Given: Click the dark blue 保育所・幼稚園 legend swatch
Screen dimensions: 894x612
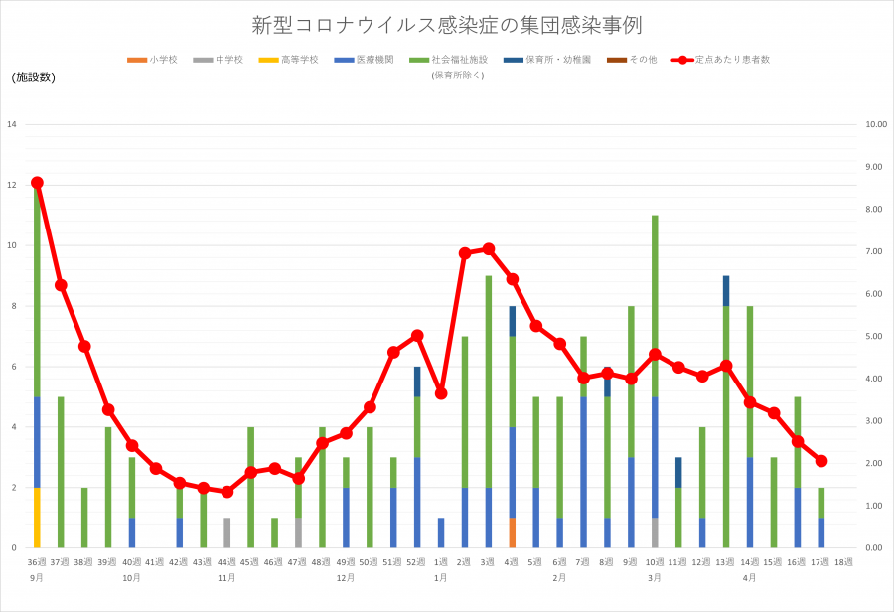Looking at the screenshot, I should click(x=514, y=60).
